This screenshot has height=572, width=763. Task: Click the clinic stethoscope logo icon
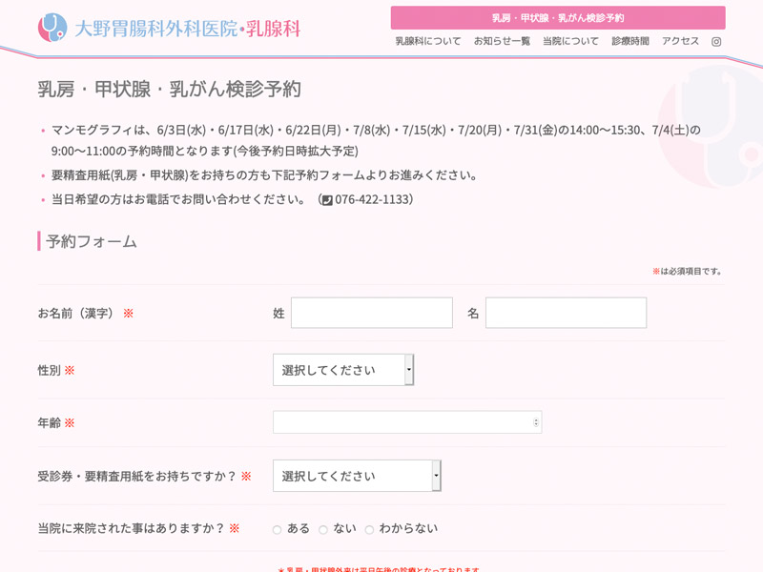tap(52, 28)
